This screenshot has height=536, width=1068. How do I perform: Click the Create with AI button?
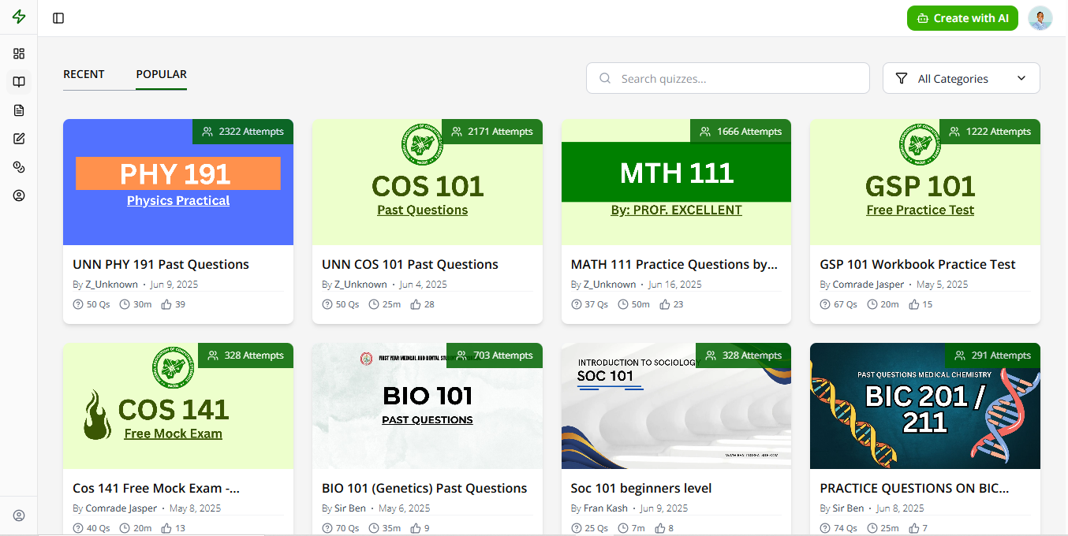click(x=962, y=17)
